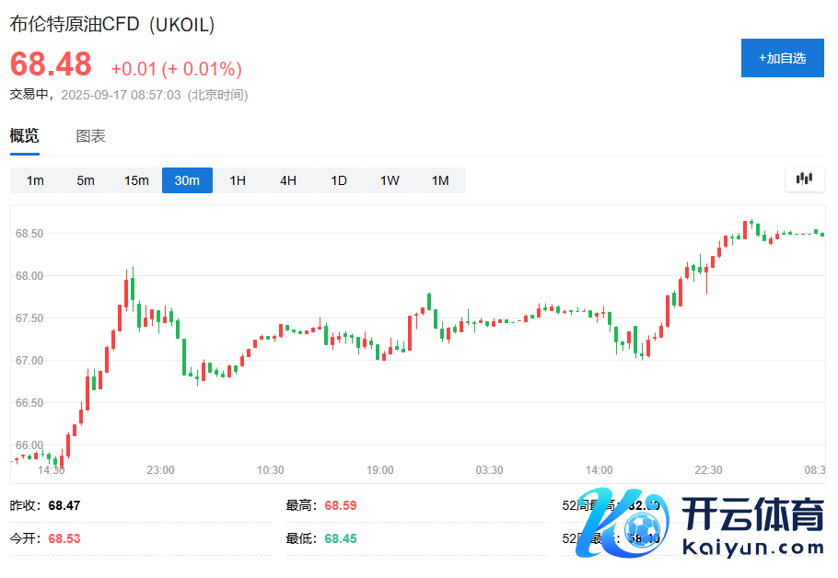
Task: Switch to the 概览 overview tab
Action: (x=25, y=136)
